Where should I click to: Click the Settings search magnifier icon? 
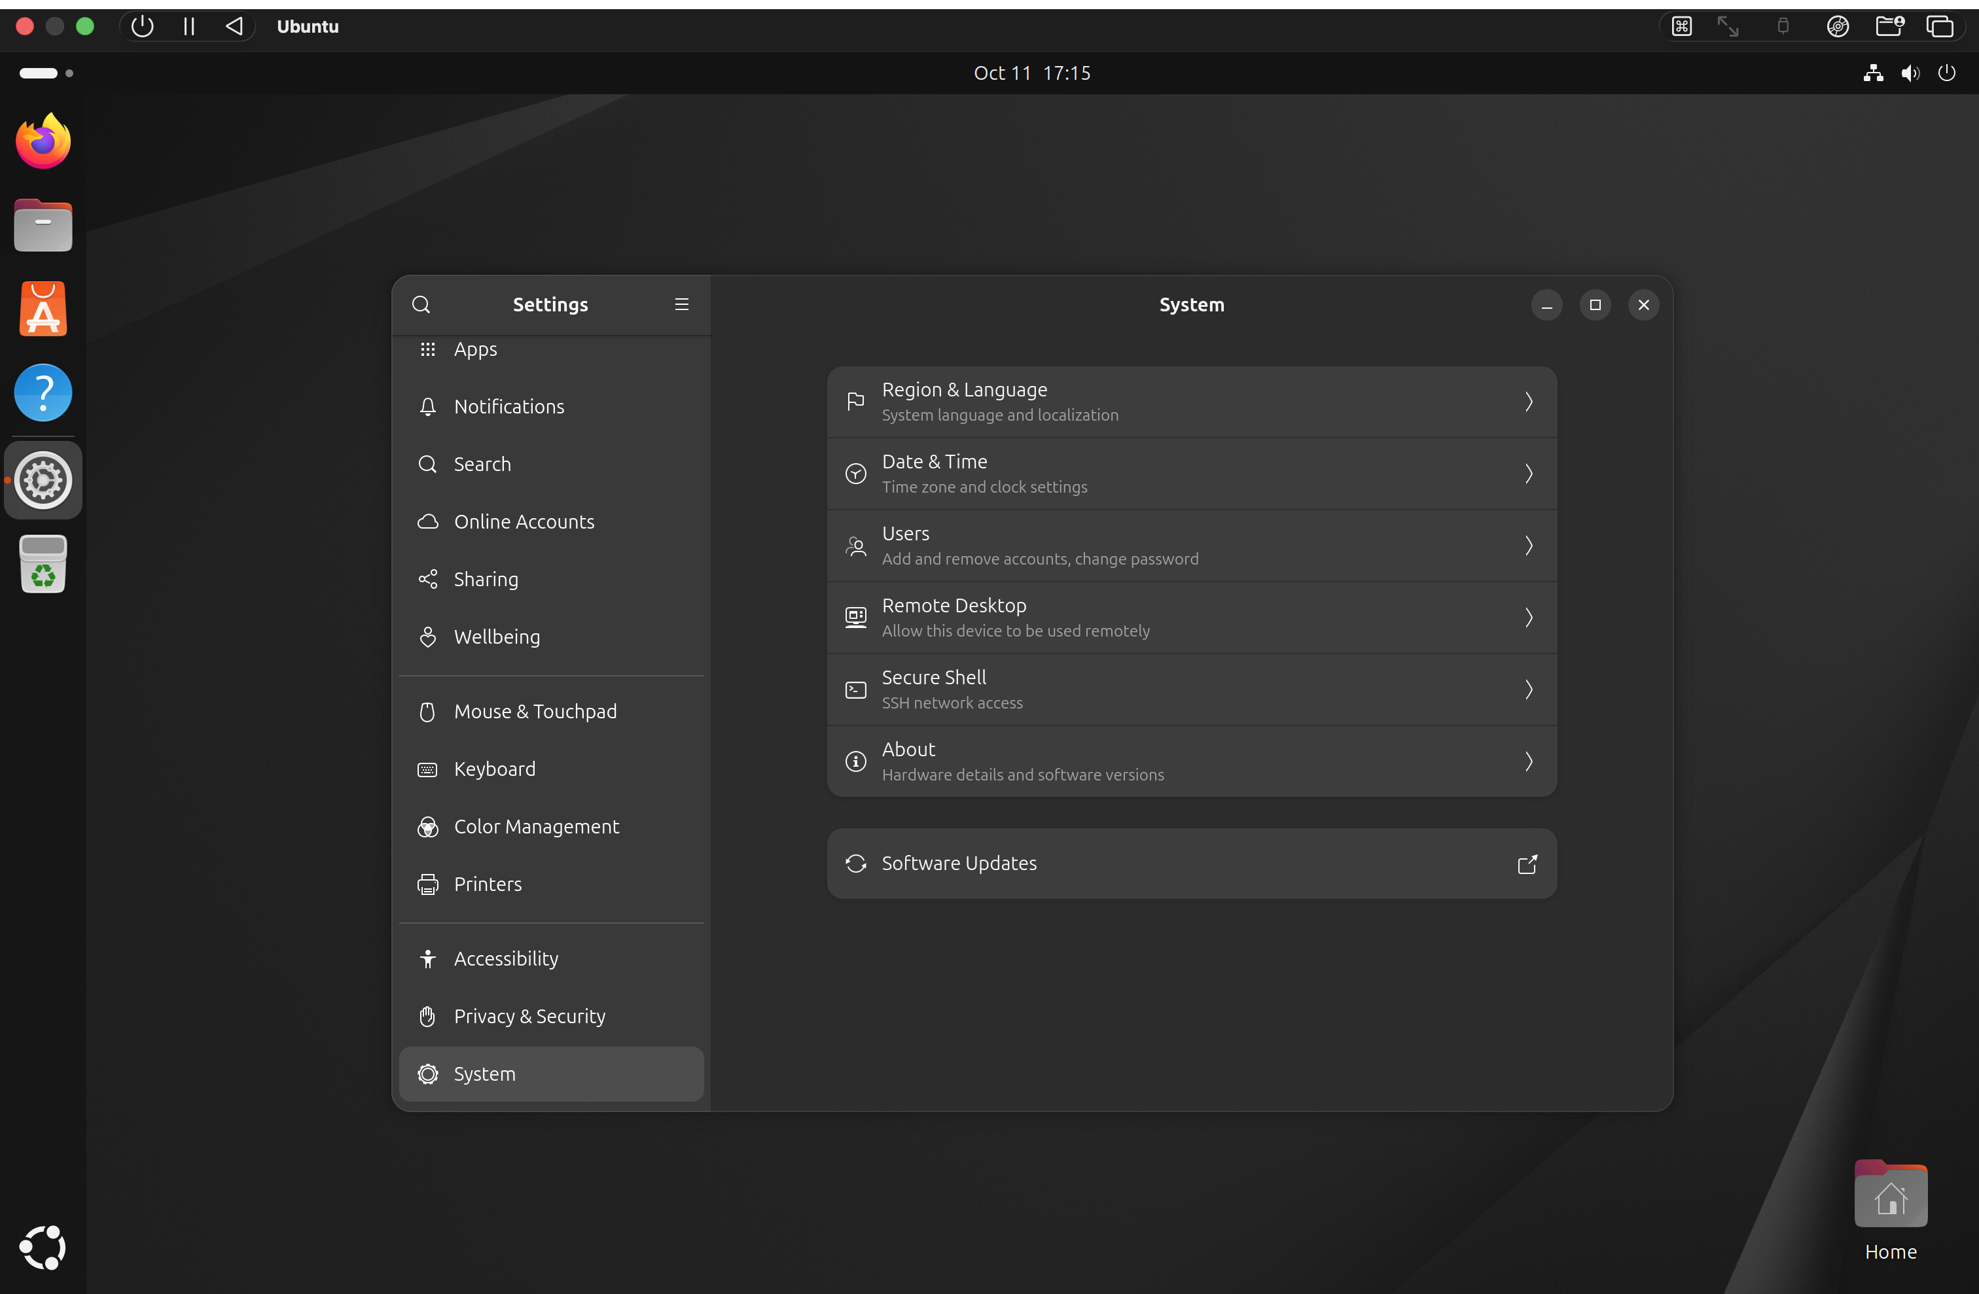point(421,304)
